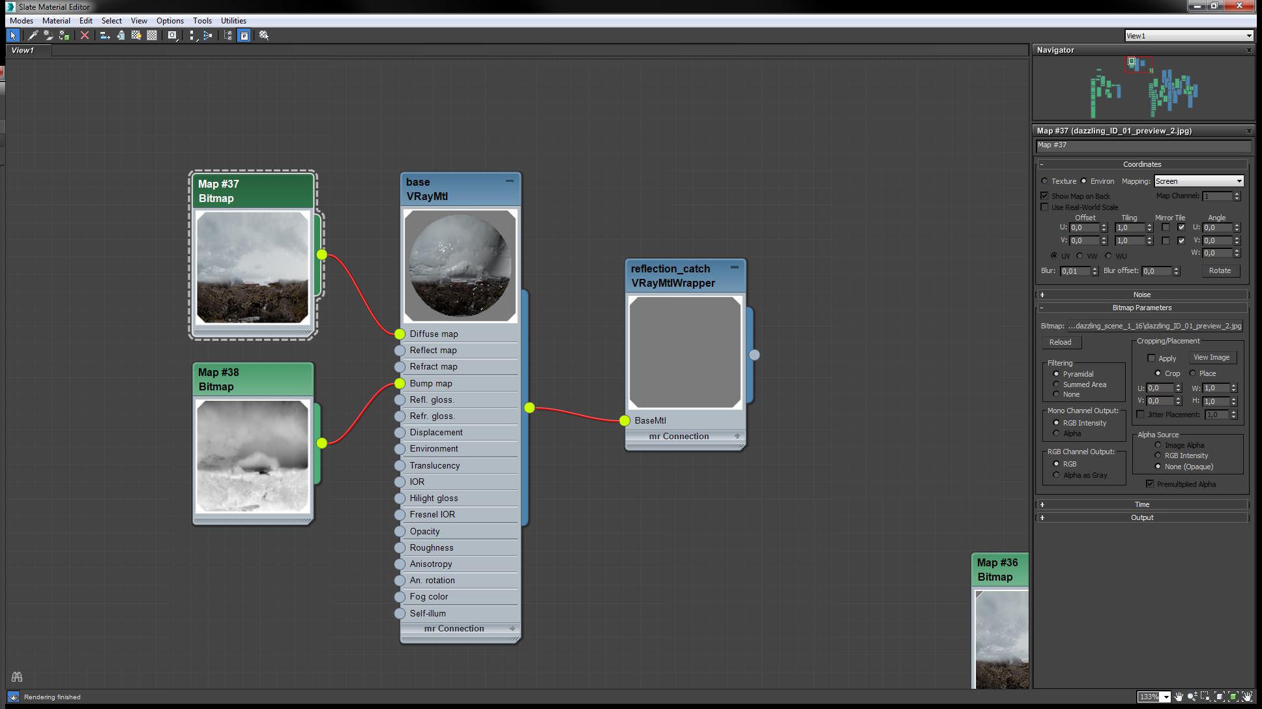Select Alpha mono channel output

[1056, 433]
